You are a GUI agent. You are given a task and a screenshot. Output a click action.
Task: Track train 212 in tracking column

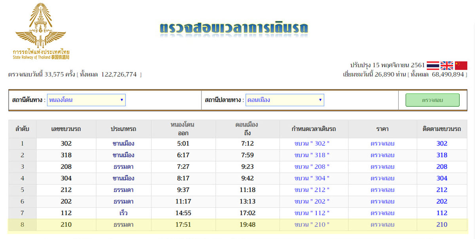442,190
